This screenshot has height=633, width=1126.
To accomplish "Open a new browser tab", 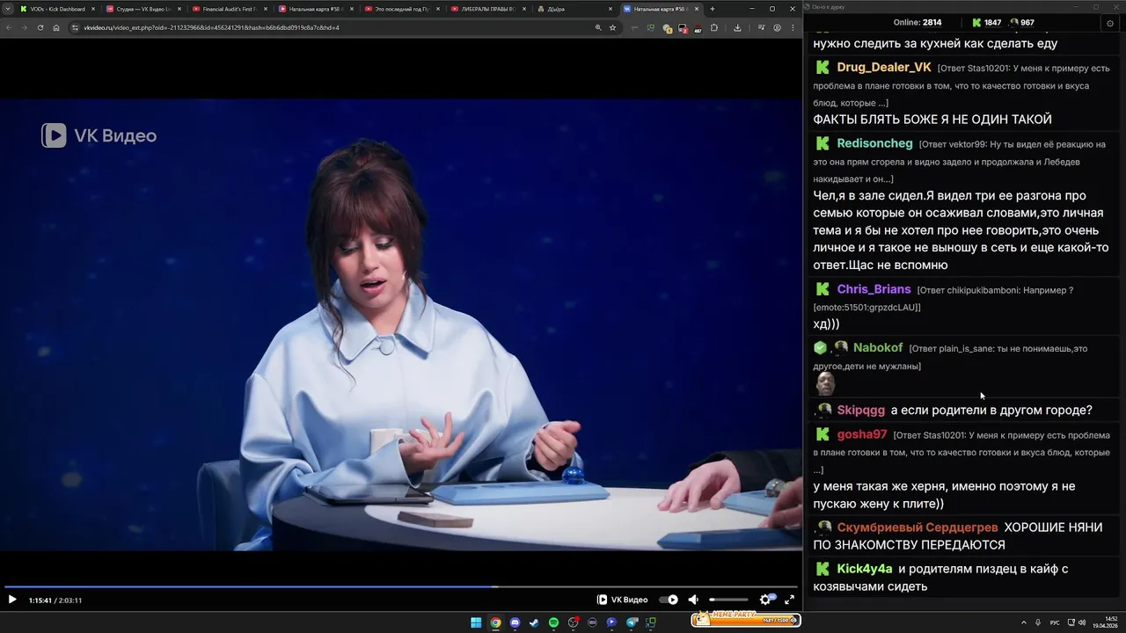I will coord(713,9).
